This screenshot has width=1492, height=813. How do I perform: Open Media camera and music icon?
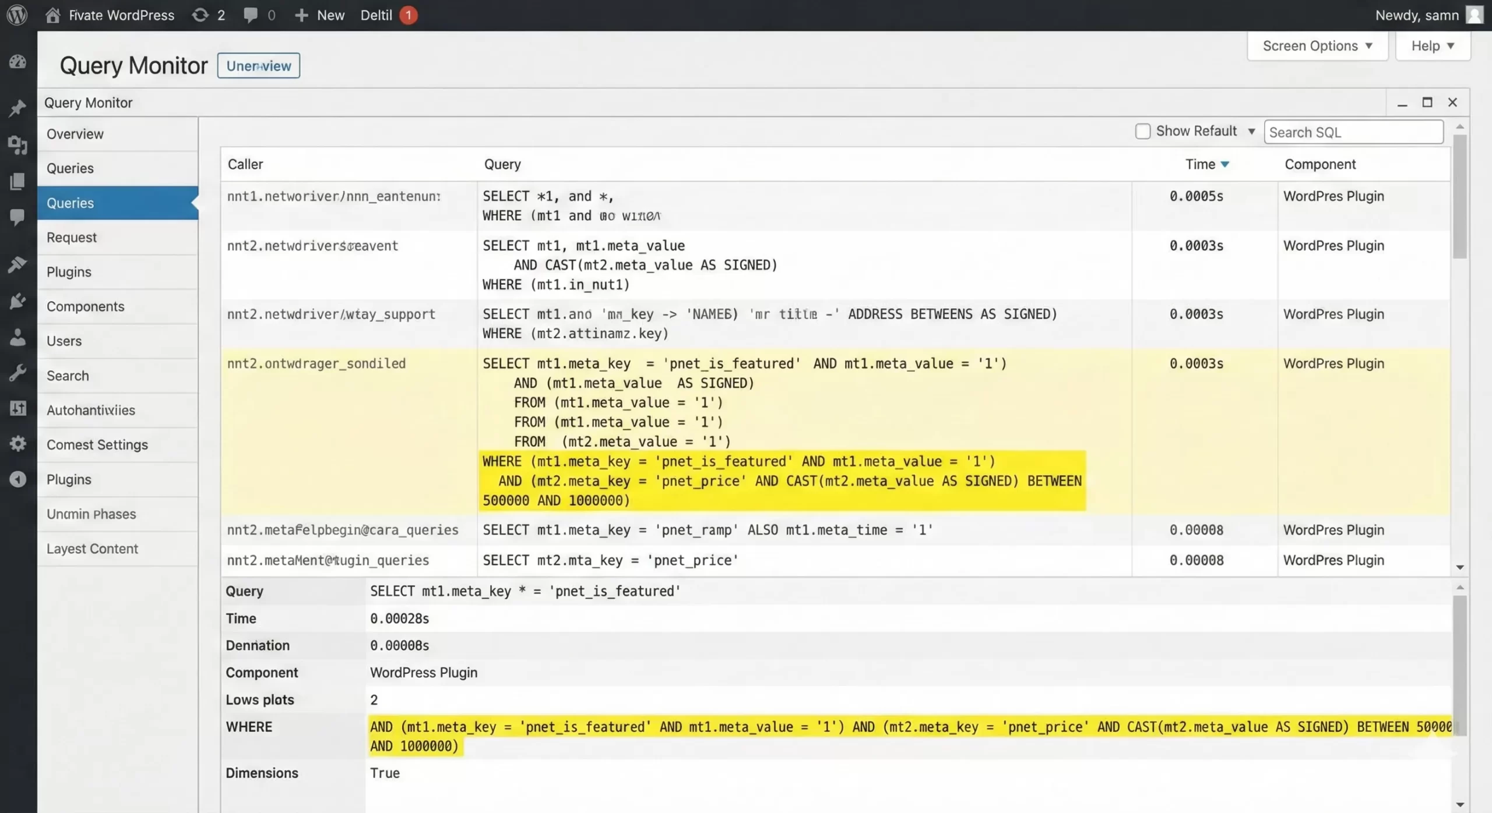tap(17, 144)
